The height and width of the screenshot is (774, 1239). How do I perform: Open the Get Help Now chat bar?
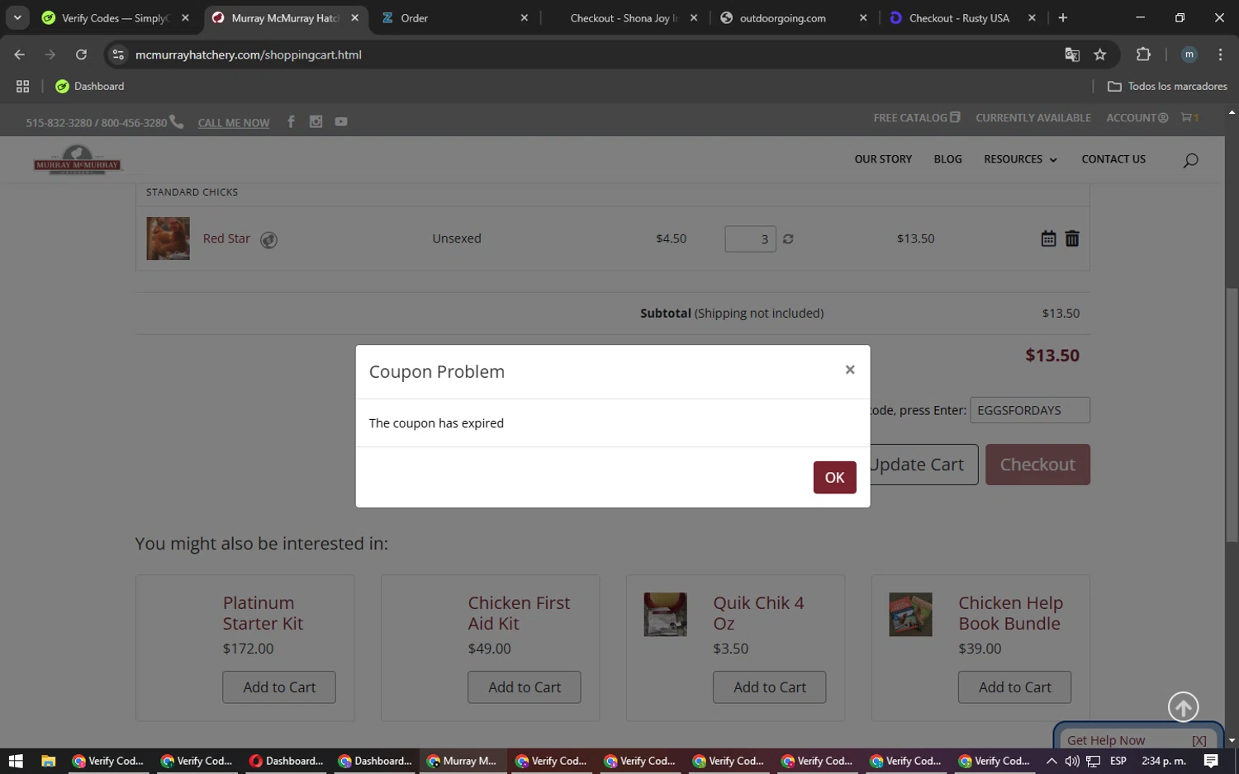1107,740
